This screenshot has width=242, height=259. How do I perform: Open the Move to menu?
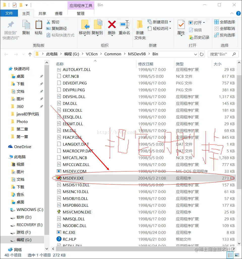tap(85, 28)
